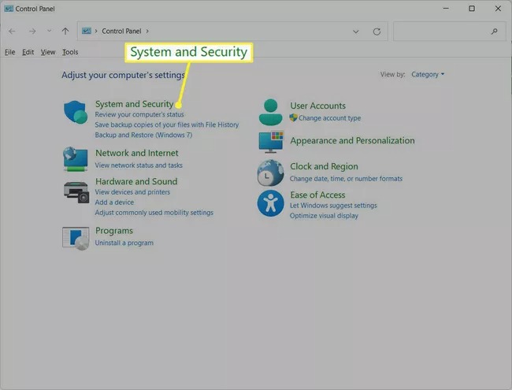The image size is (512, 390).
Task: Open the System and Security category link
Action: click(134, 104)
